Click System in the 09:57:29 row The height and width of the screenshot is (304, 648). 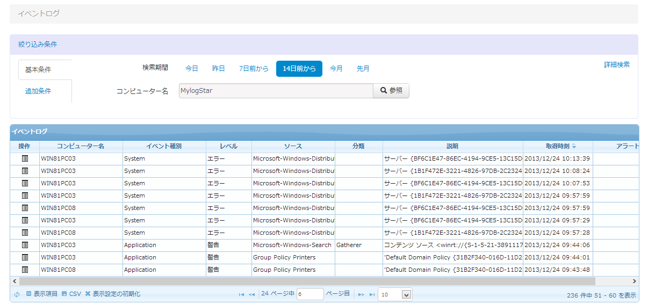coord(164,220)
